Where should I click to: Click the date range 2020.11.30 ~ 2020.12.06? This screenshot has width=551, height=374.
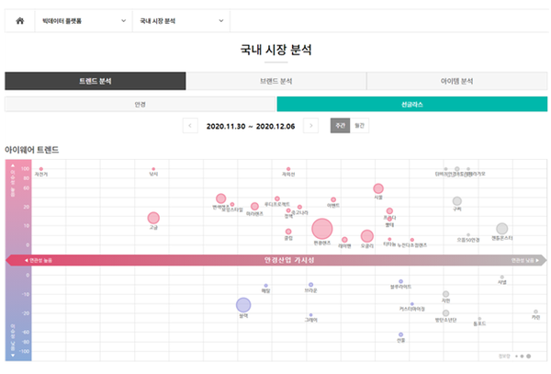(x=251, y=125)
